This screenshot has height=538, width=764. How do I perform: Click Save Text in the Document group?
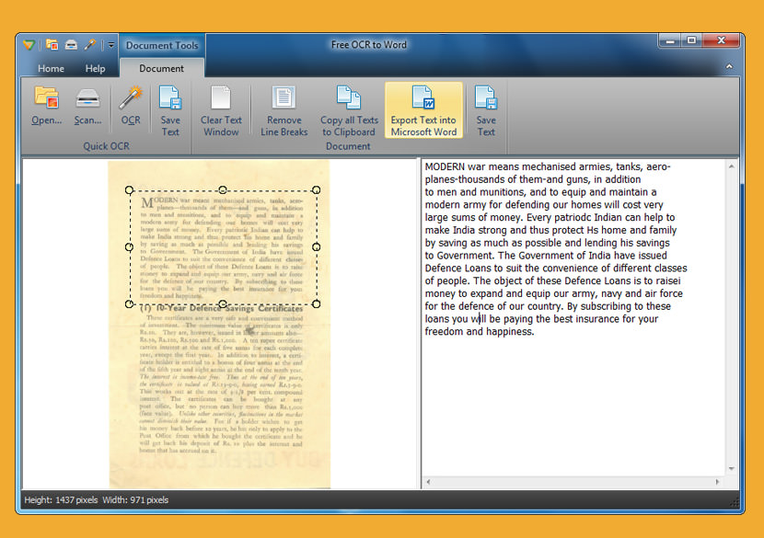click(486, 111)
